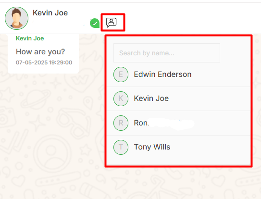261x199 pixels.
Task: Open Kevin Joe's profile avatar in header
Action: point(16,18)
